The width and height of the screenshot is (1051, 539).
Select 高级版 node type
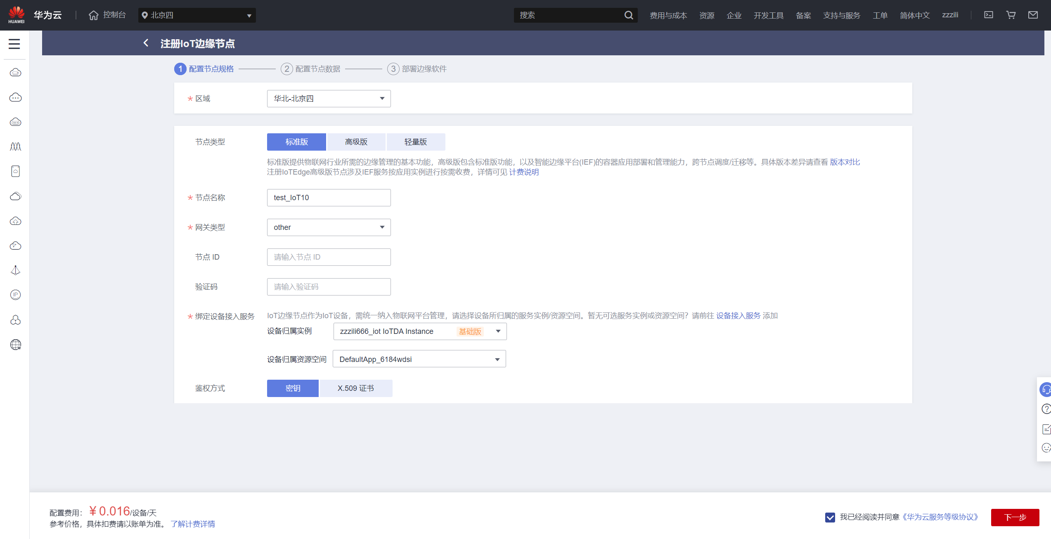click(356, 142)
